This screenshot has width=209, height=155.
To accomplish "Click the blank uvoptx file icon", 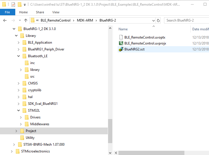I will (121, 37).
